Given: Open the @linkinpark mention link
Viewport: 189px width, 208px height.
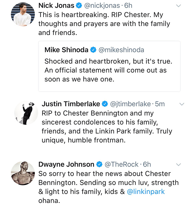Looking at the screenshot, I should coord(146,192).
